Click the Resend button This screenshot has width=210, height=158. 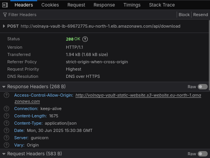point(200,15)
